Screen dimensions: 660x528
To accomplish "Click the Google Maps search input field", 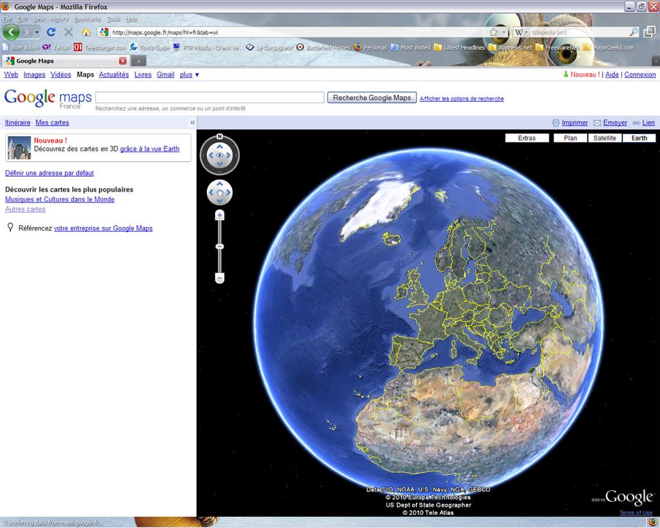I will (x=210, y=97).
